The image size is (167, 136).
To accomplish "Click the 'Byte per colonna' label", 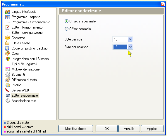I will click(76, 47).
